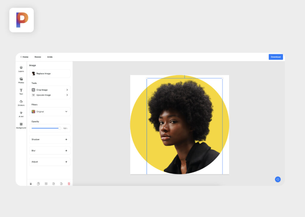This screenshot has width=305, height=217.
Task: Lock the selected image layer
Action: [x=31, y=184]
